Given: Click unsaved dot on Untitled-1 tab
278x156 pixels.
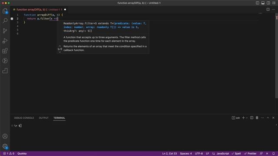Looking at the screenshot, I should pos(65,10).
